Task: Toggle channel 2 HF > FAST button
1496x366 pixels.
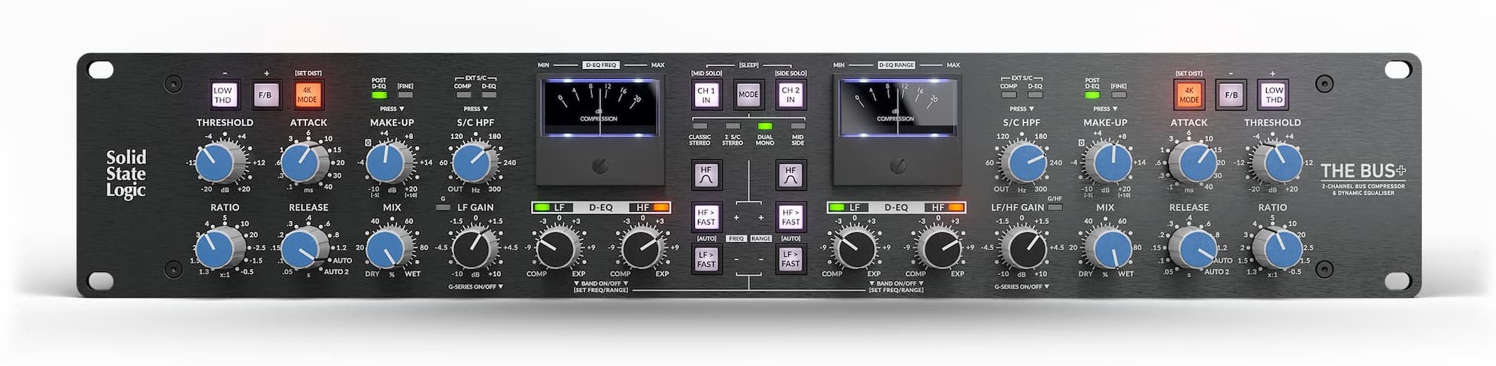Action: [x=790, y=217]
